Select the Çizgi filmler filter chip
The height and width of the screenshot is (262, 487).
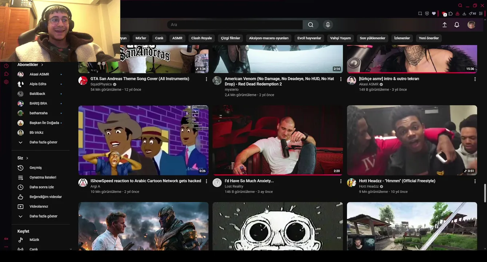pyautogui.click(x=231, y=38)
